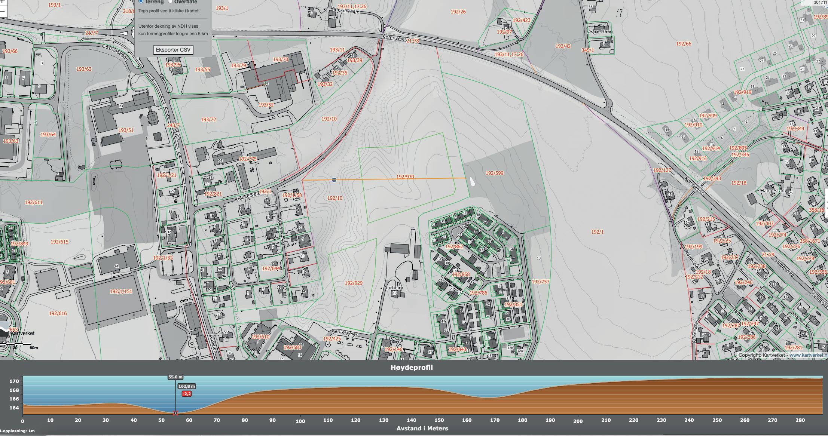Click the blue marker on the profile line

click(x=334, y=180)
